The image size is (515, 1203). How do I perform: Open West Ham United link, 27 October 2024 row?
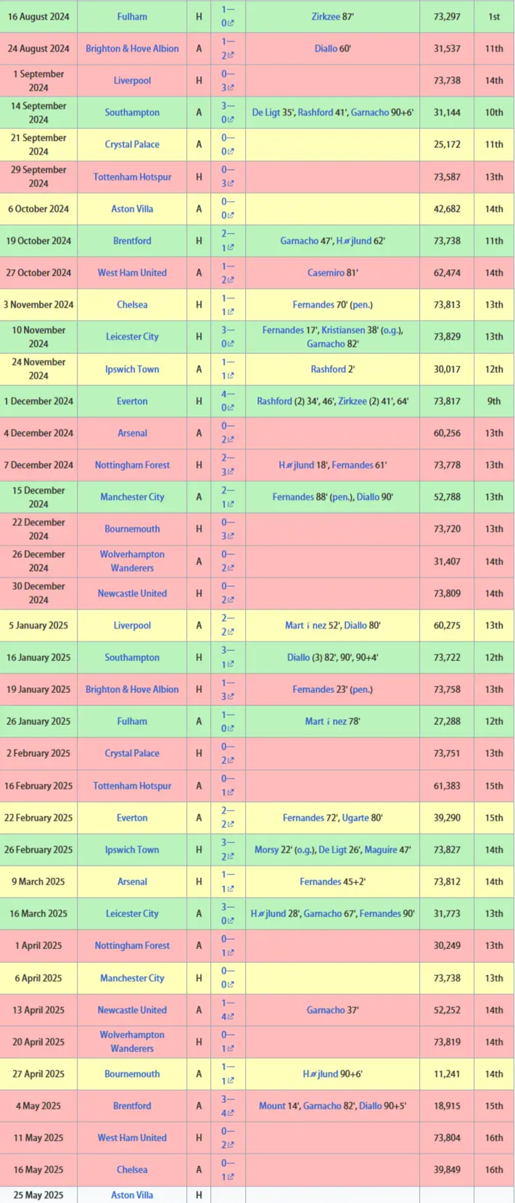coord(132,273)
